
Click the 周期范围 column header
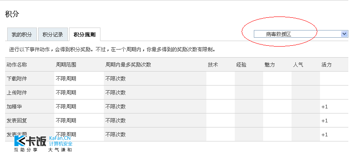(66, 65)
